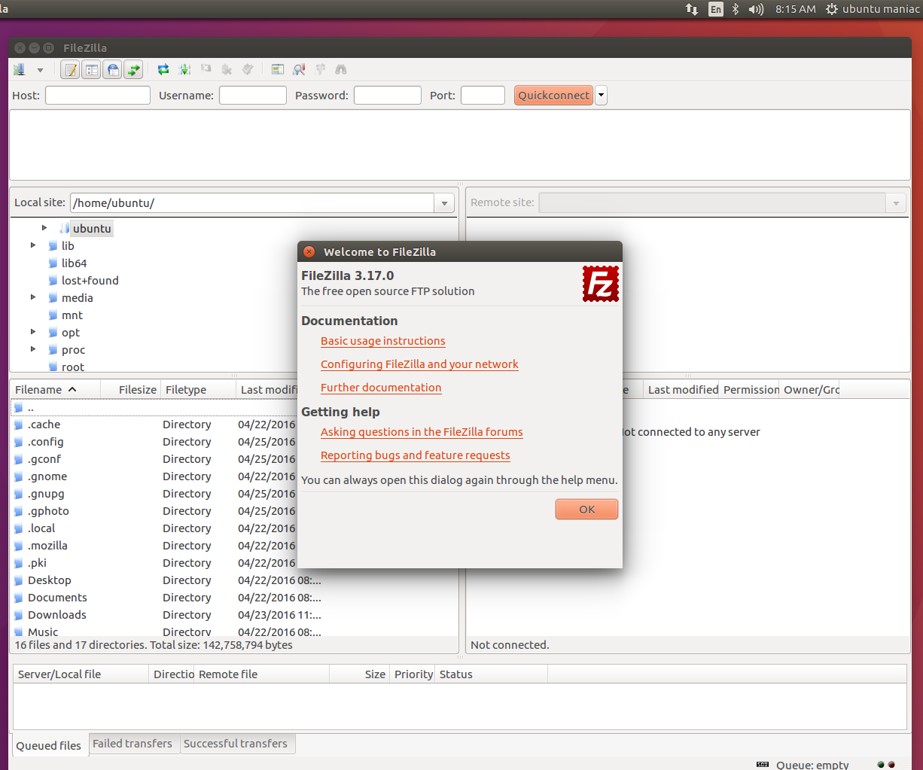Open the directory listing filters dialog
This screenshot has width=923, height=770.
(278, 69)
